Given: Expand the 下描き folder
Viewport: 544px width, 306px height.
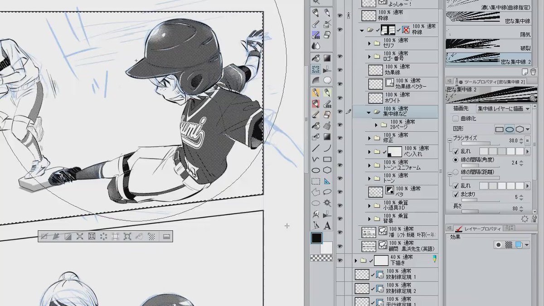Looking at the screenshot, I should pos(356,261).
